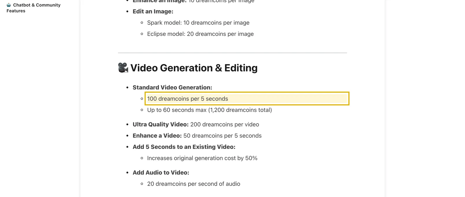Click the 'Edit an Image:' bullet
The image size is (465, 197).
click(153, 11)
